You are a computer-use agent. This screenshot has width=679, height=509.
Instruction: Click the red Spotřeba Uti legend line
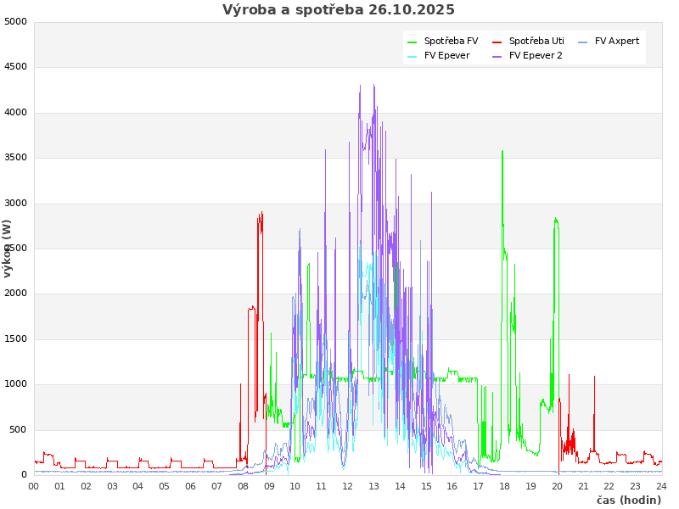point(497,42)
